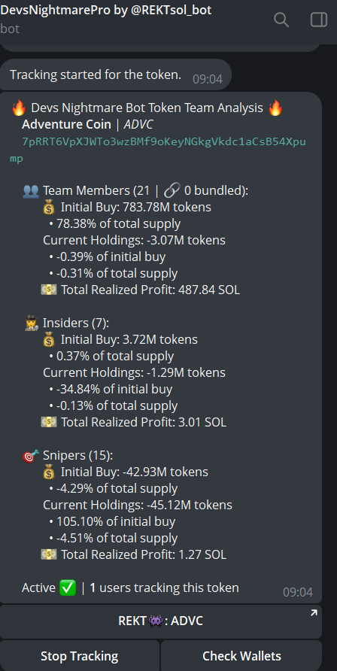The height and width of the screenshot is (671, 337).
Task: Click the Team Members people emoji
Action: 31,191
